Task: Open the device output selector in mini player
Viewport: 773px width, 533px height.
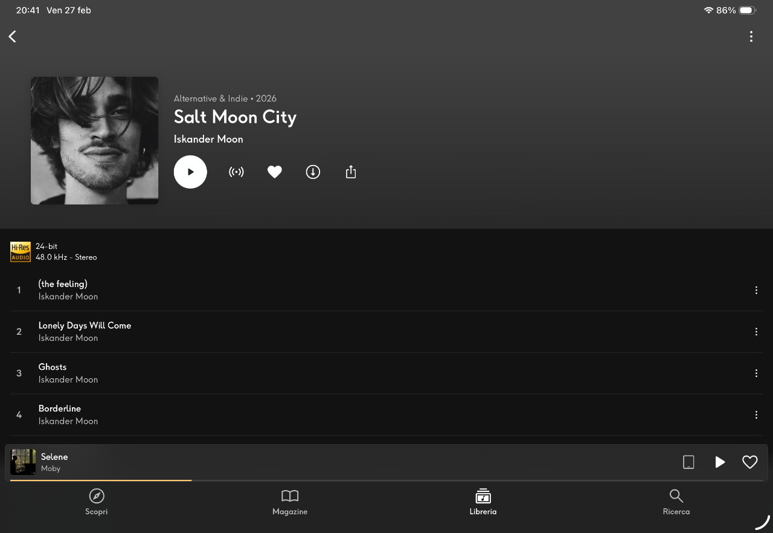Action: [x=688, y=462]
